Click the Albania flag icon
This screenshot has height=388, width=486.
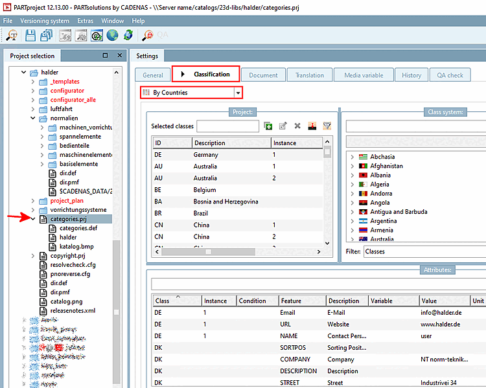click(363, 175)
